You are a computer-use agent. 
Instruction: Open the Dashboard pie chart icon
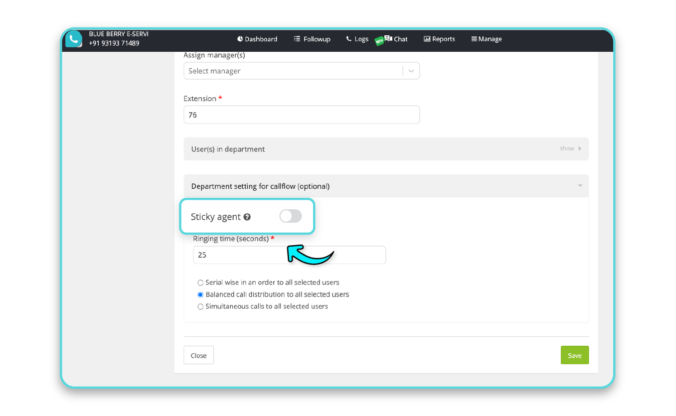pos(240,39)
